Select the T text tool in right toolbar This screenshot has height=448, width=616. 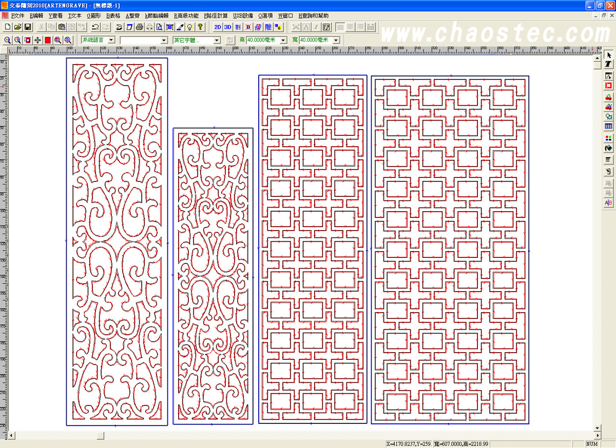click(x=609, y=65)
